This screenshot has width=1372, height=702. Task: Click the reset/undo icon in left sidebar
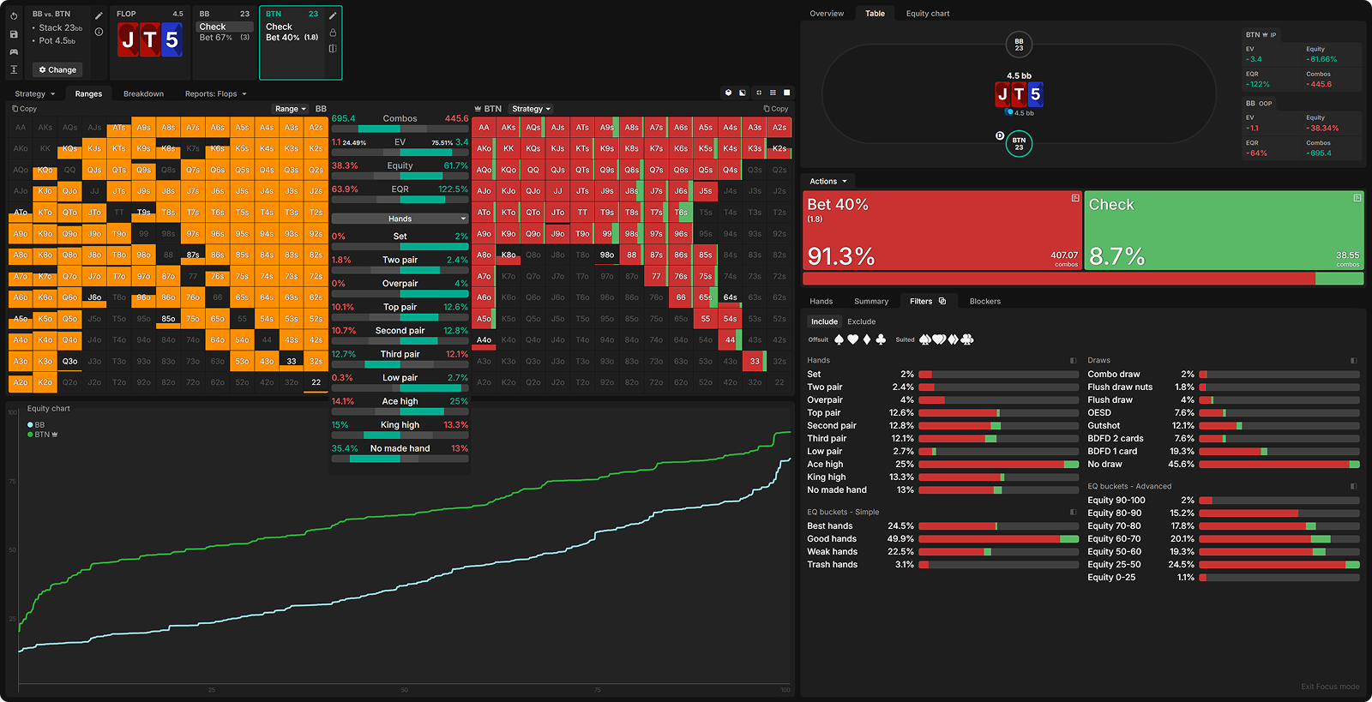[14, 15]
